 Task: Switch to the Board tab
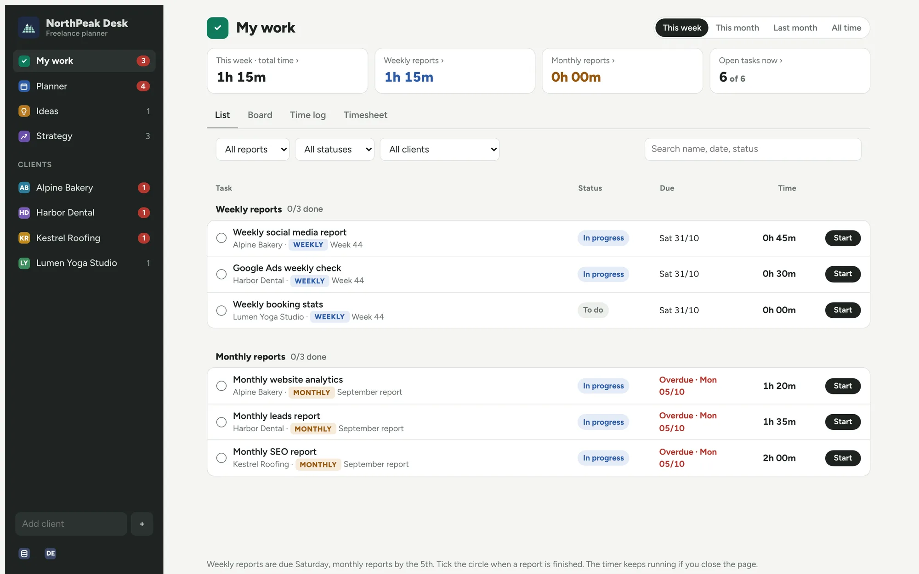point(260,115)
